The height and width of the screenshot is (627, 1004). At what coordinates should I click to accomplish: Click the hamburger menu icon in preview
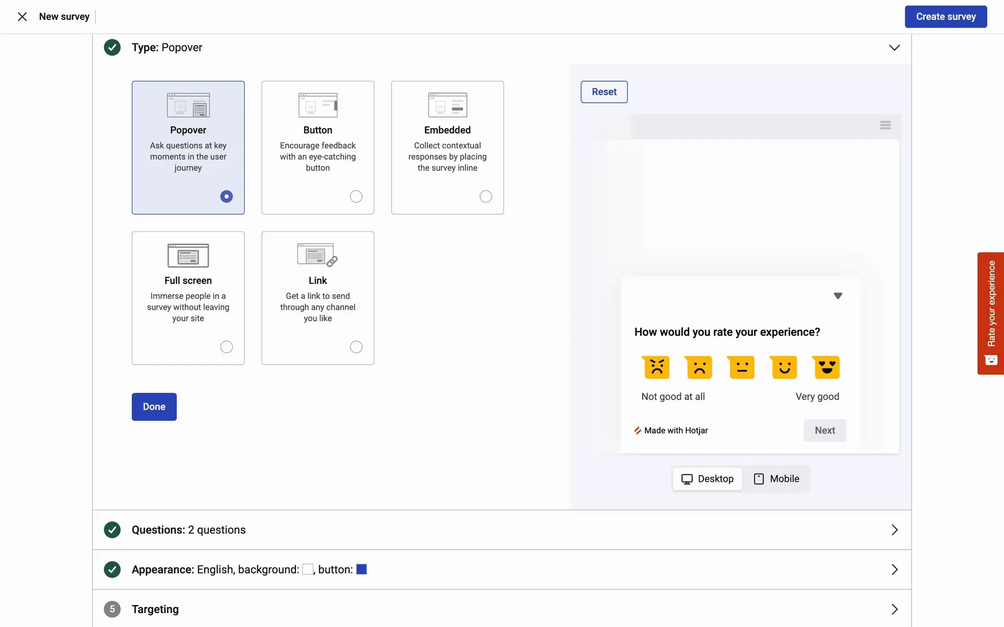click(x=885, y=125)
